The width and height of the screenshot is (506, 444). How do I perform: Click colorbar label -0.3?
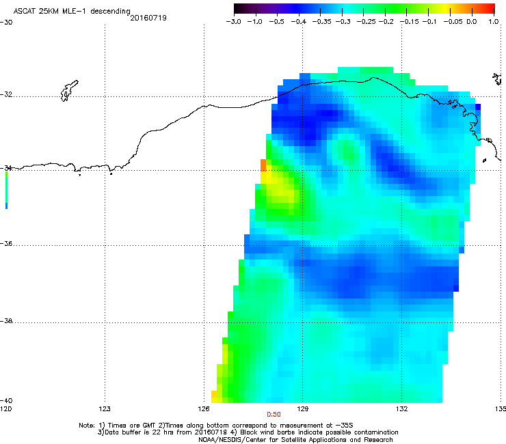tap(343, 22)
